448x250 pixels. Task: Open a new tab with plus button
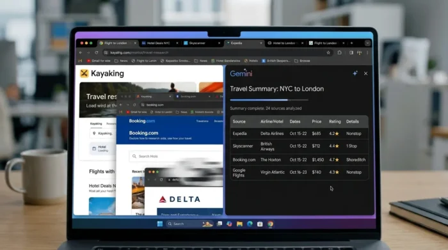point(352,43)
